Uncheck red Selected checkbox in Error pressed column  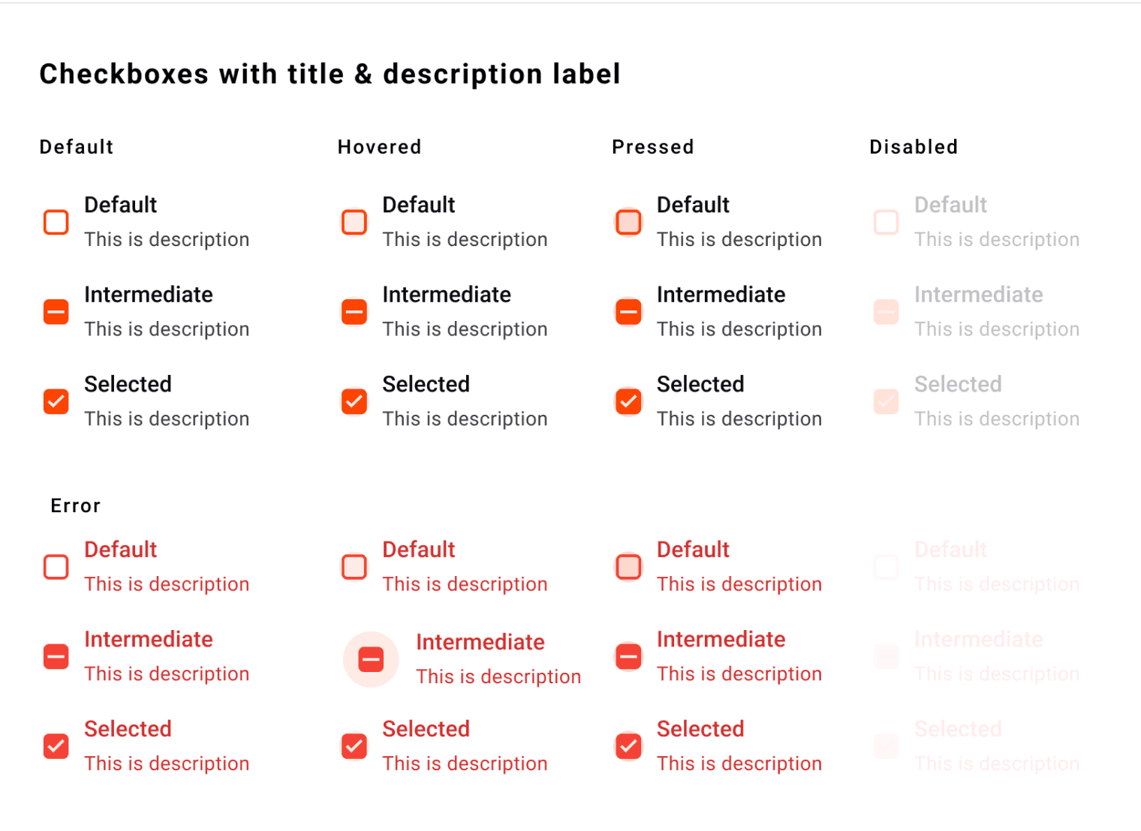[629, 746]
